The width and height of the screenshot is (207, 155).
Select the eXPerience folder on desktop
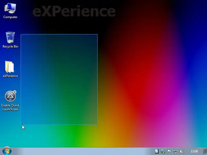pyautogui.click(x=10, y=69)
